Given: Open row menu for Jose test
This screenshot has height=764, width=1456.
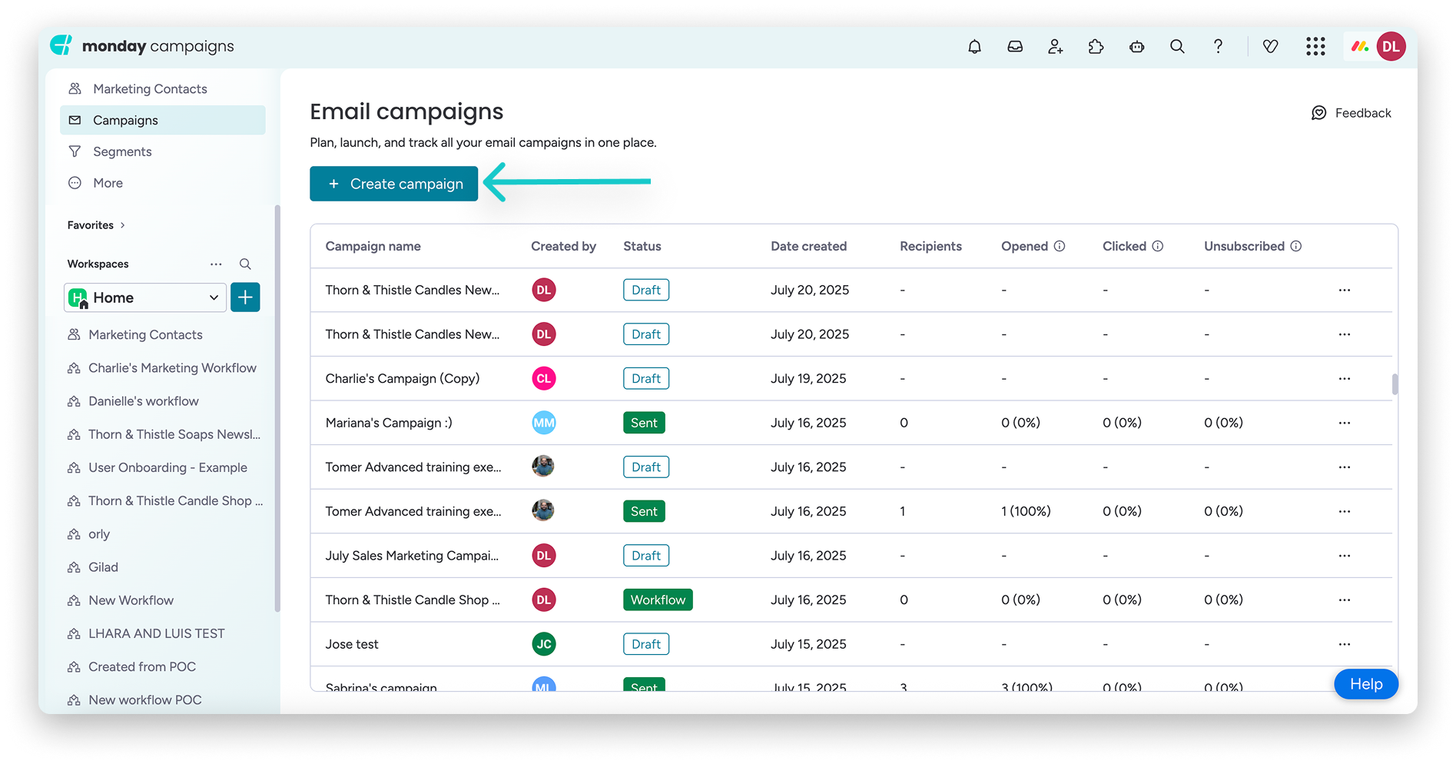Looking at the screenshot, I should point(1345,644).
